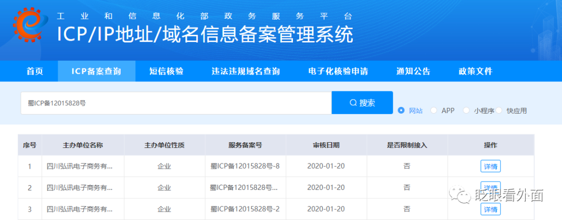Click company name 四川弘讯电子商务有... in row 1
Viewport: 562px width, 220px height.
tap(80, 167)
